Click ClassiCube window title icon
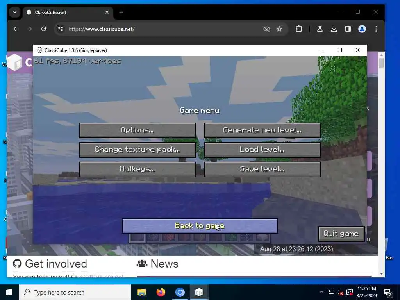Screen dimensions: 400x300 [x=39, y=50]
